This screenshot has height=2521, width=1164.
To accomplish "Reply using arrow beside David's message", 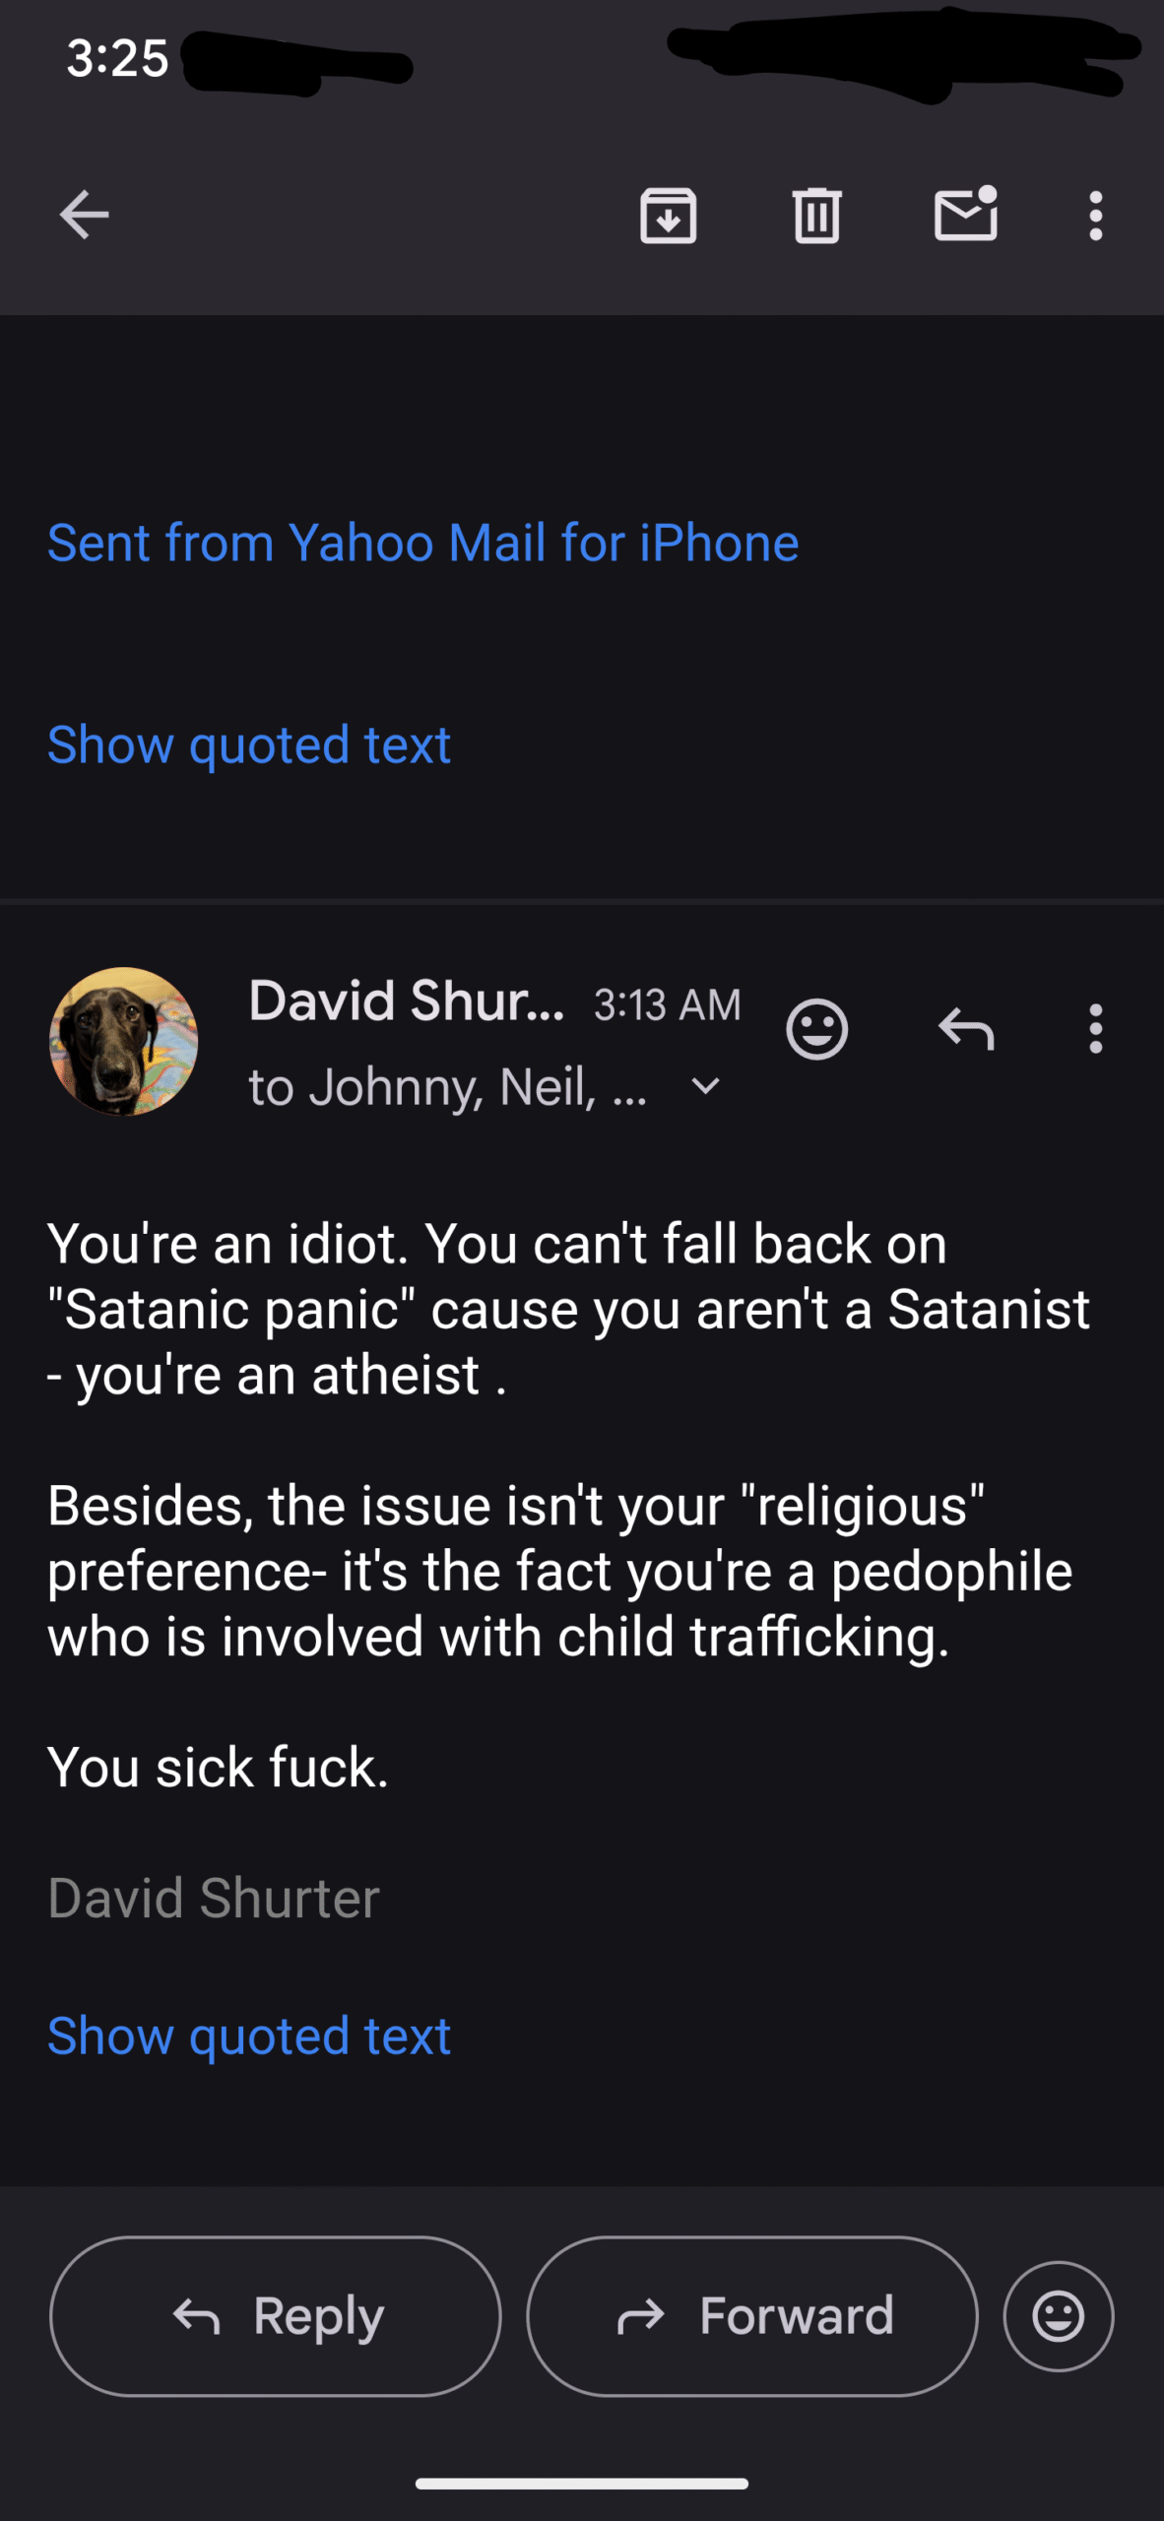I will tap(966, 1030).
